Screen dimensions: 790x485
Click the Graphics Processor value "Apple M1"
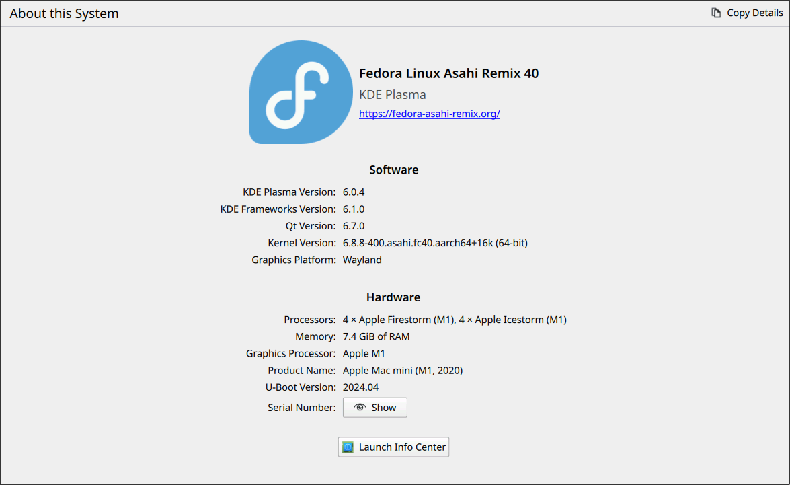(x=363, y=353)
